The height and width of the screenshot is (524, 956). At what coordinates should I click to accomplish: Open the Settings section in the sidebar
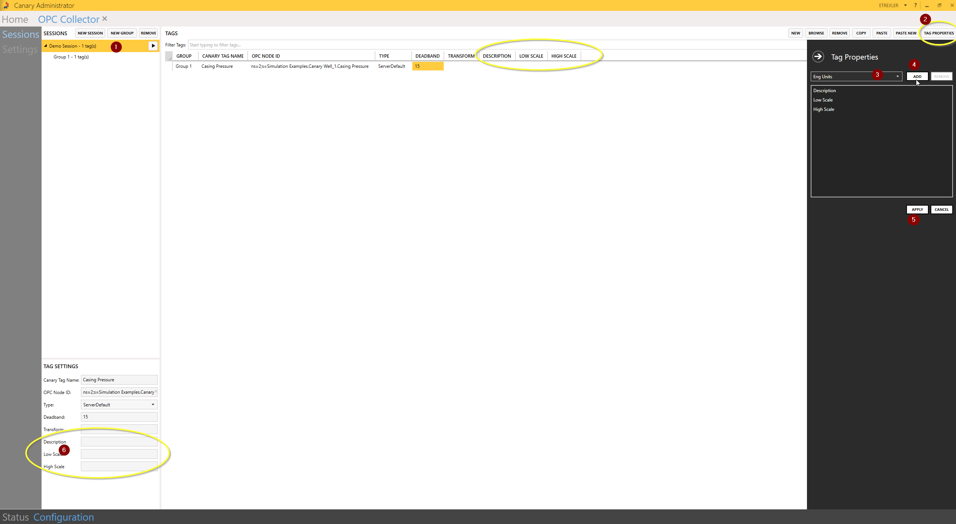[x=20, y=49]
